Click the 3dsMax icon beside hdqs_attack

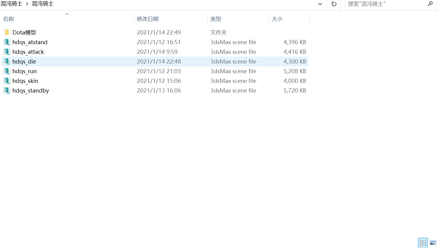(x=7, y=52)
